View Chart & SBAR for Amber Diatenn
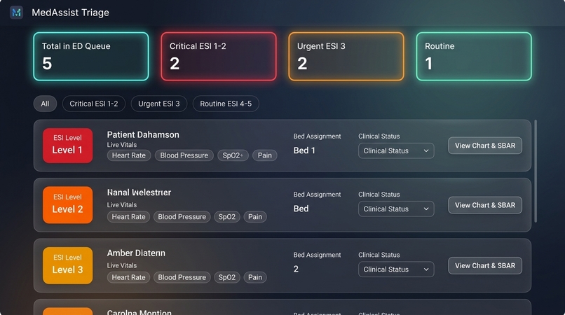The height and width of the screenshot is (315, 565). [x=485, y=266]
